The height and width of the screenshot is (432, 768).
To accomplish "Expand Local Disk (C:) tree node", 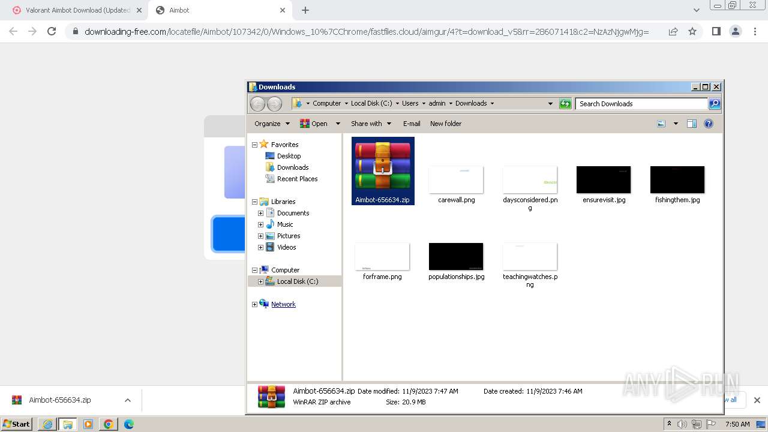I will [260, 281].
